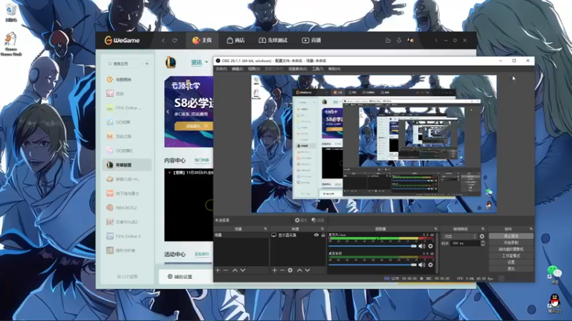Open the WeGame pioneer test tab

273,41
